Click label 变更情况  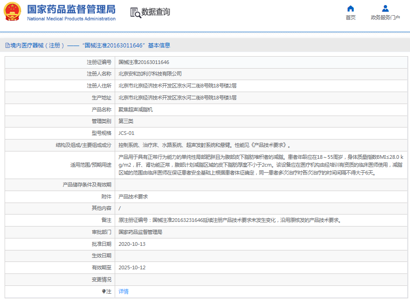[x=101, y=279]
